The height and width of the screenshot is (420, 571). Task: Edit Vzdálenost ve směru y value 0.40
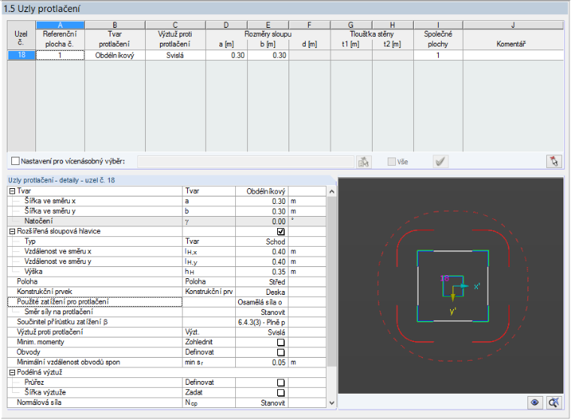261,262
